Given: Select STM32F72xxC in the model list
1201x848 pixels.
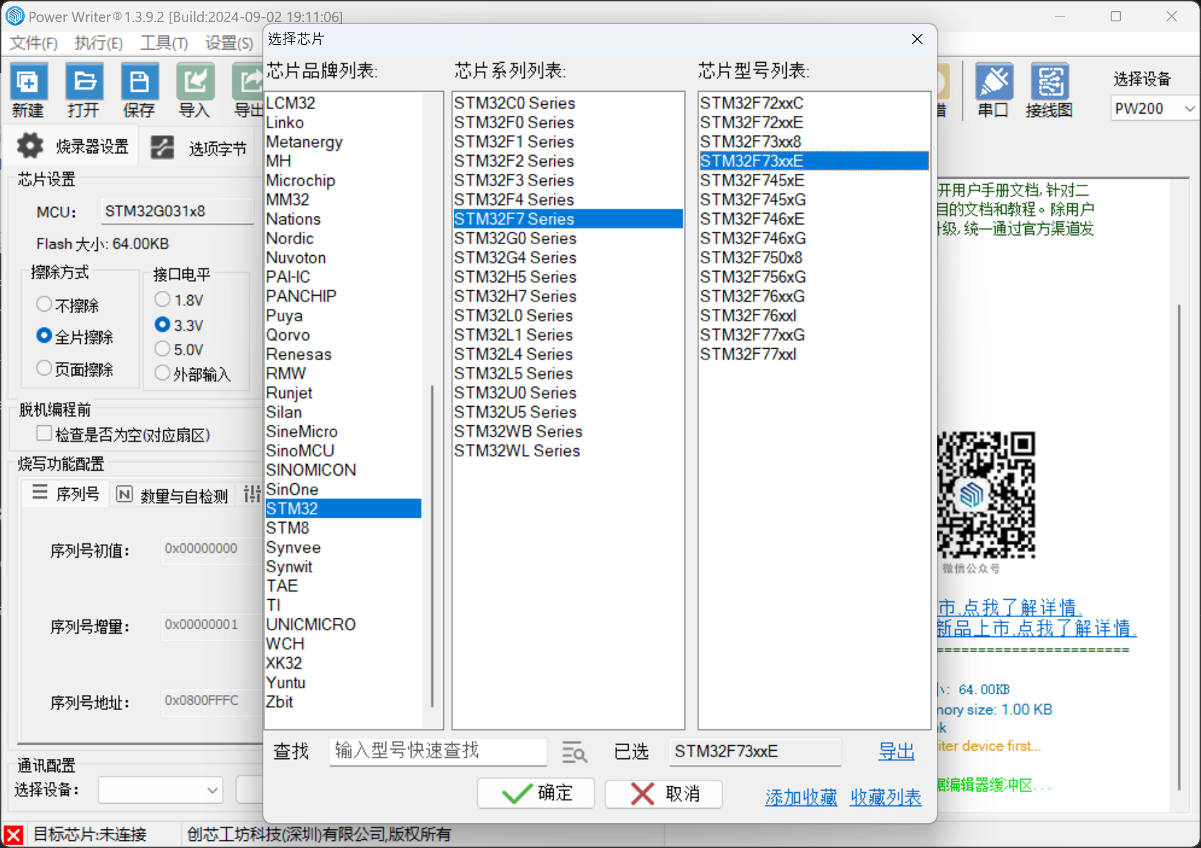Looking at the screenshot, I should coord(814,103).
